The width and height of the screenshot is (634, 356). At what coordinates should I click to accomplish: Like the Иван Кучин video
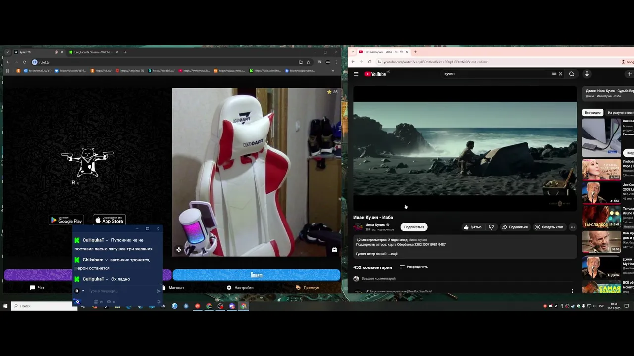[x=473, y=227]
